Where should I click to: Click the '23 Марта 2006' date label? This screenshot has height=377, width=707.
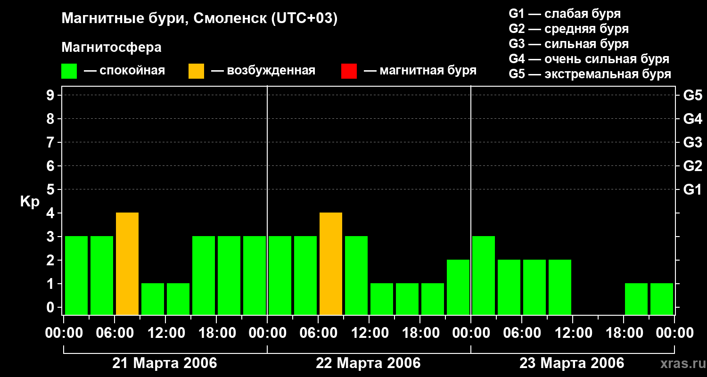tap(572, 363)
